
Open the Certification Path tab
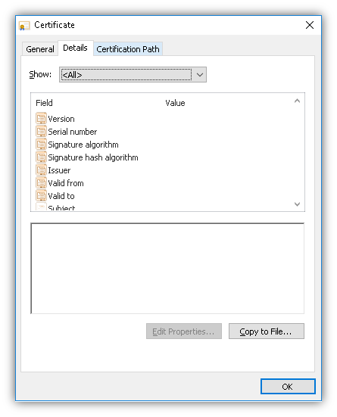coord(128,49)
